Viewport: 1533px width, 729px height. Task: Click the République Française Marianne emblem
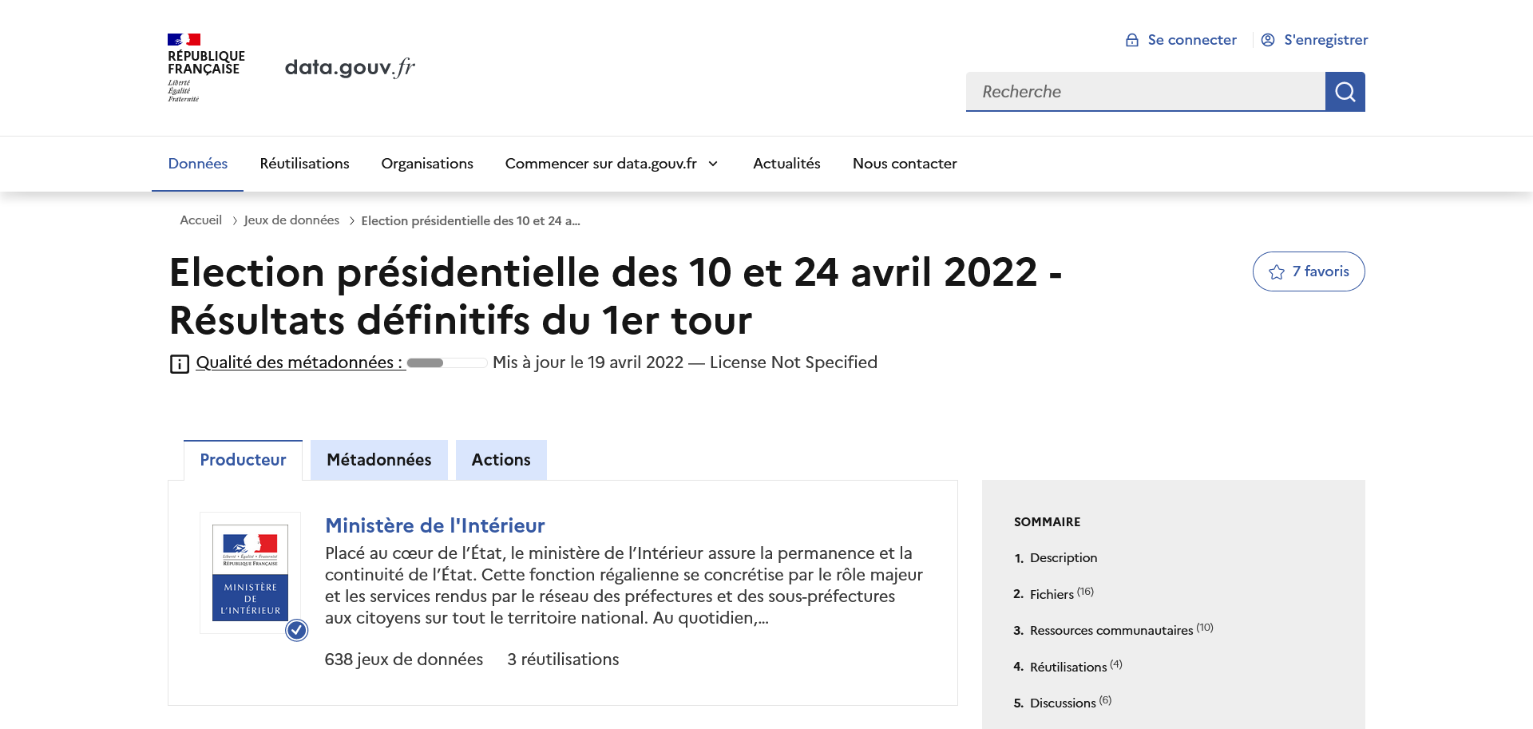pos(185,40)
